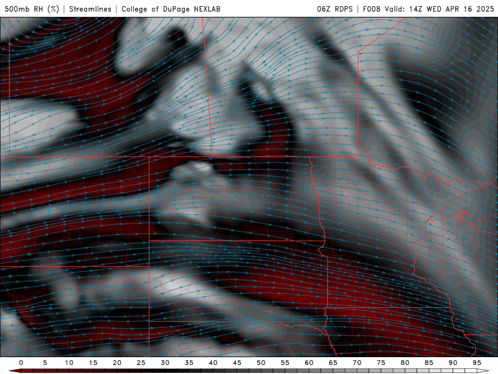Click the colorbar label "85"

(x=429, y=363)
